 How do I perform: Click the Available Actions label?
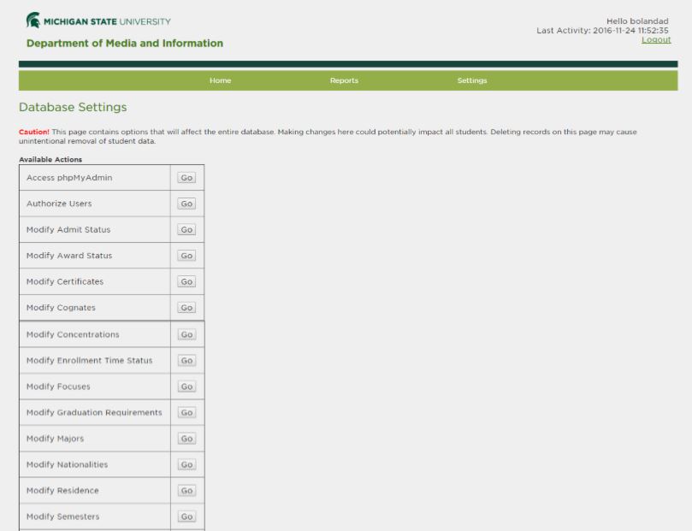pyautogui.click(x=50, y=159)
